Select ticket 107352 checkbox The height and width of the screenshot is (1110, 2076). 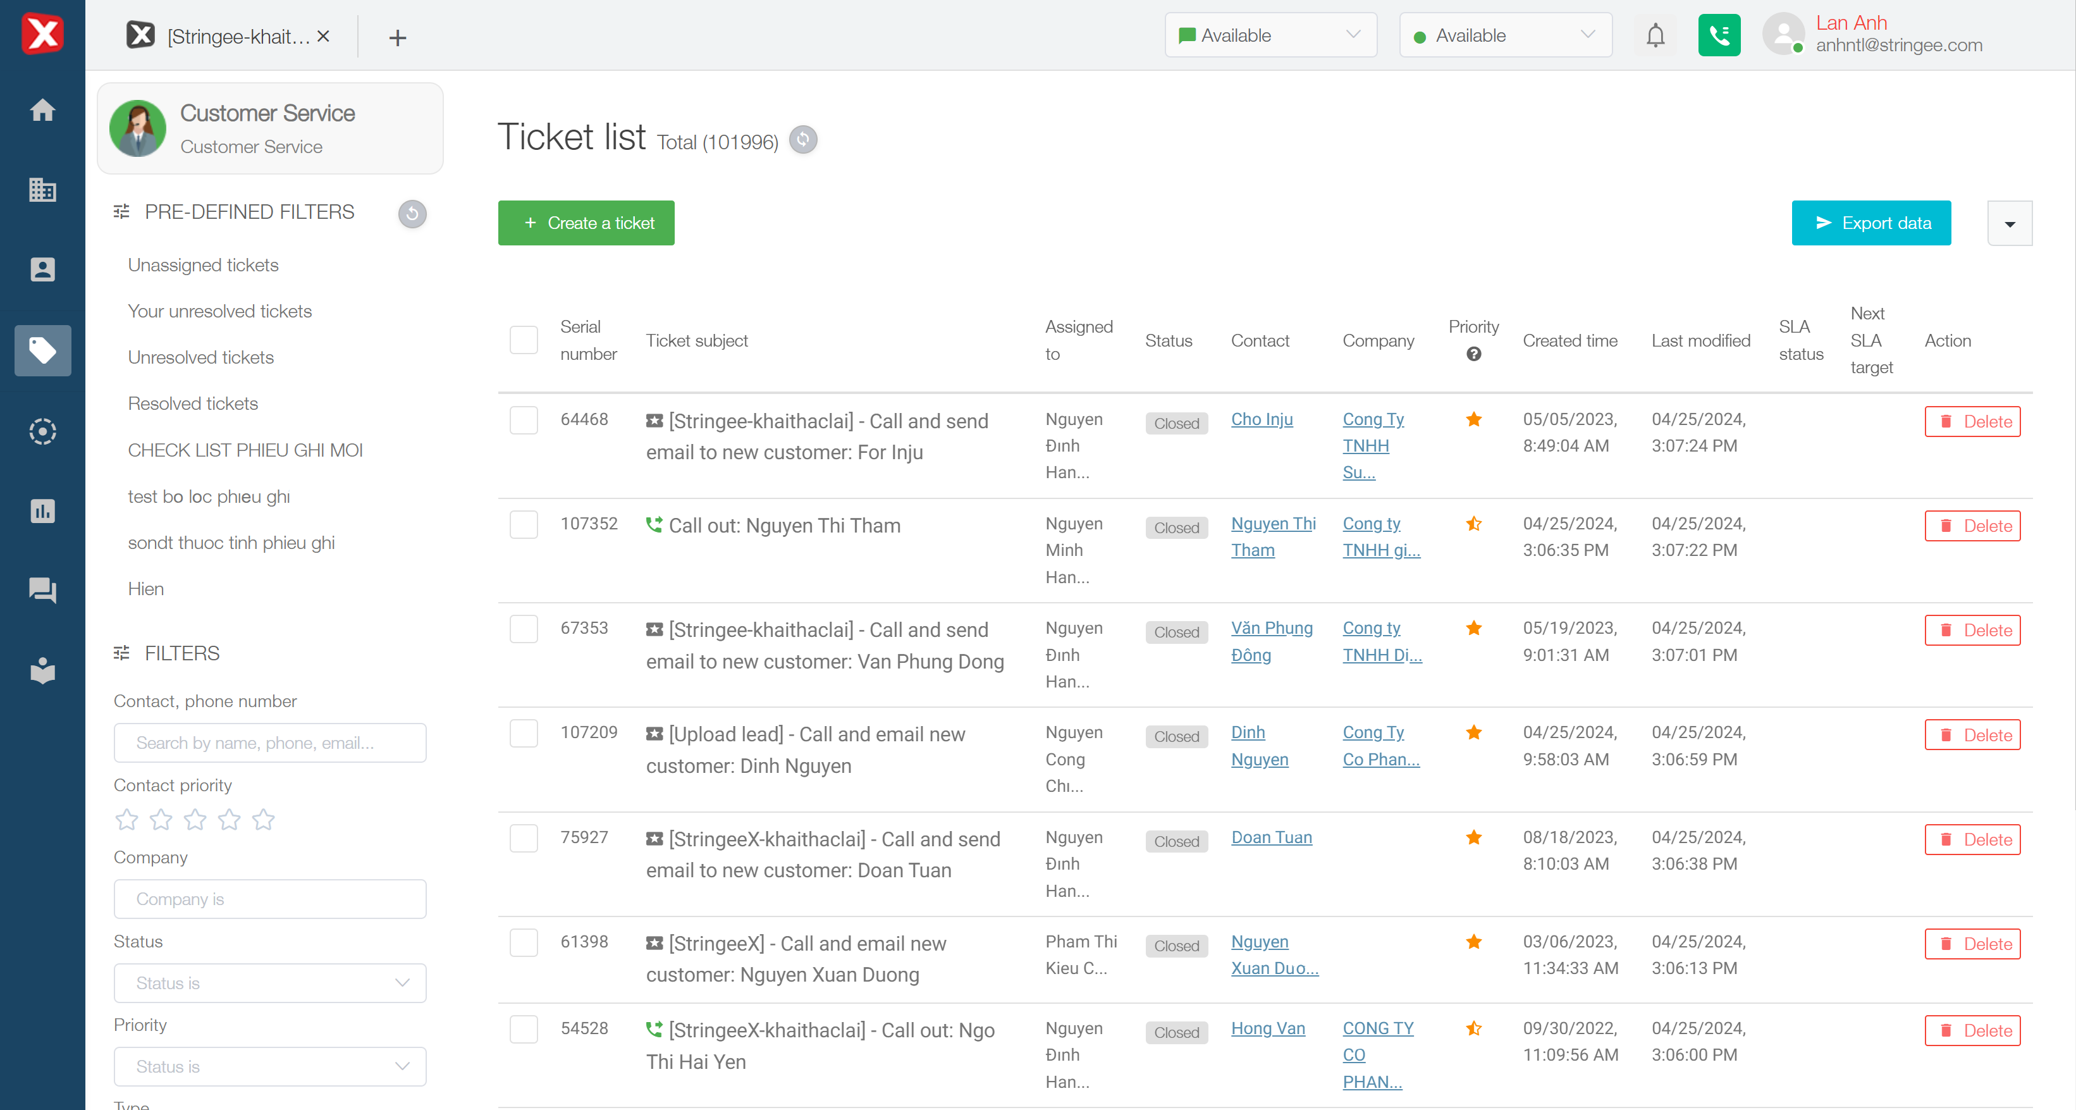pyautogui.click(x=524, y=525)
